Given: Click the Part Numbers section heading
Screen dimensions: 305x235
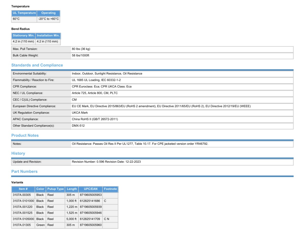Looking at the screenshot, I should (x=24, y=171).
